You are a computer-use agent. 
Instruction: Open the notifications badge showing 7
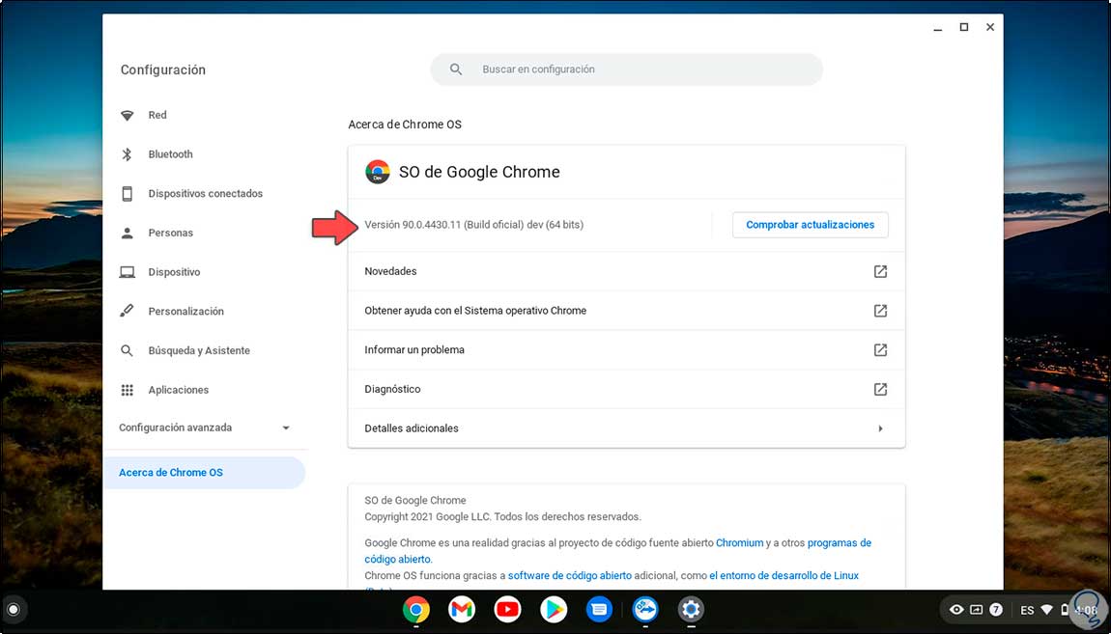[996, 610]
